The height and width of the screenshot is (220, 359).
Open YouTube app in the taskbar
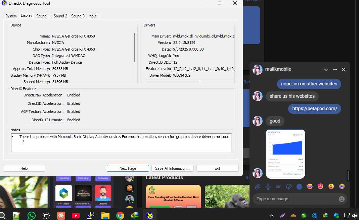pos(76,215)
